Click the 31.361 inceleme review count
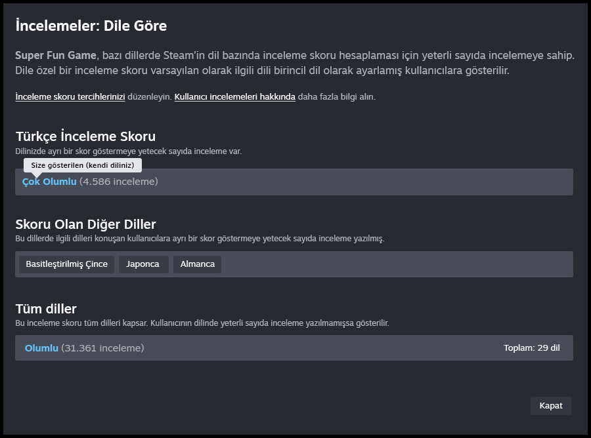Screen dimensions: 591x438 click(x=102, y=348)
